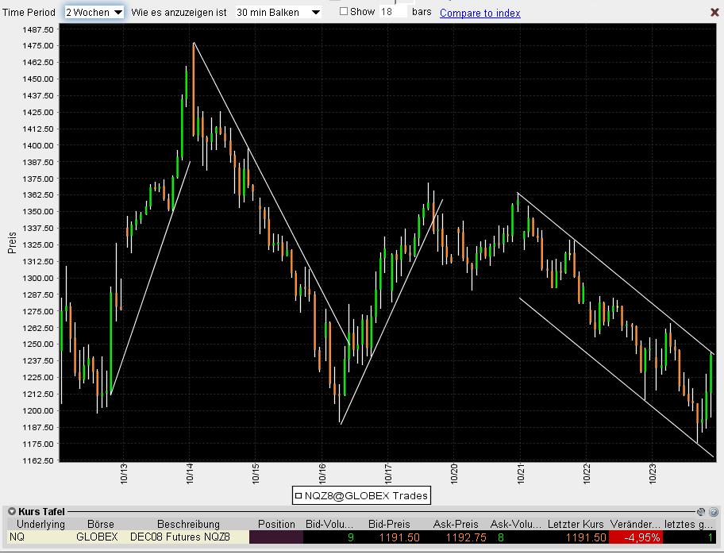Select the Ask-Volu... column header

(x=515, y=525)
